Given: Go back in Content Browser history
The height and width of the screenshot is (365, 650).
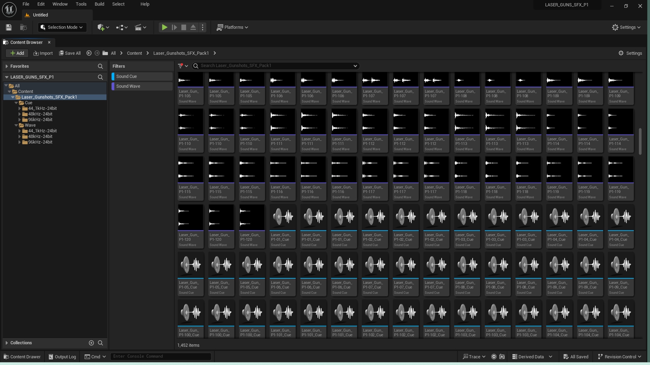Looking at the screenshot, I should tap(89, 53).
